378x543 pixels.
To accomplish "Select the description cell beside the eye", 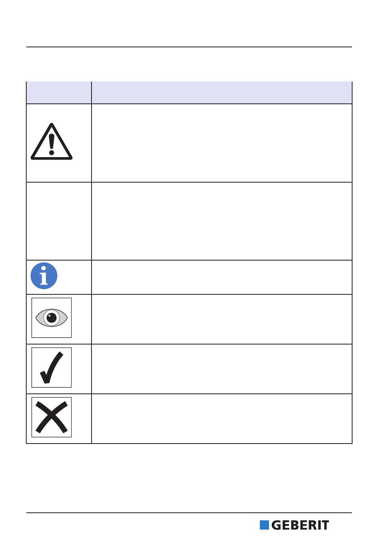I will pyautogui.click(x=222, y=319).
